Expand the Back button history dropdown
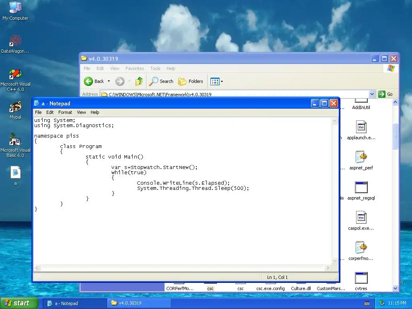The image size is (412, 309). click(109, 81)
